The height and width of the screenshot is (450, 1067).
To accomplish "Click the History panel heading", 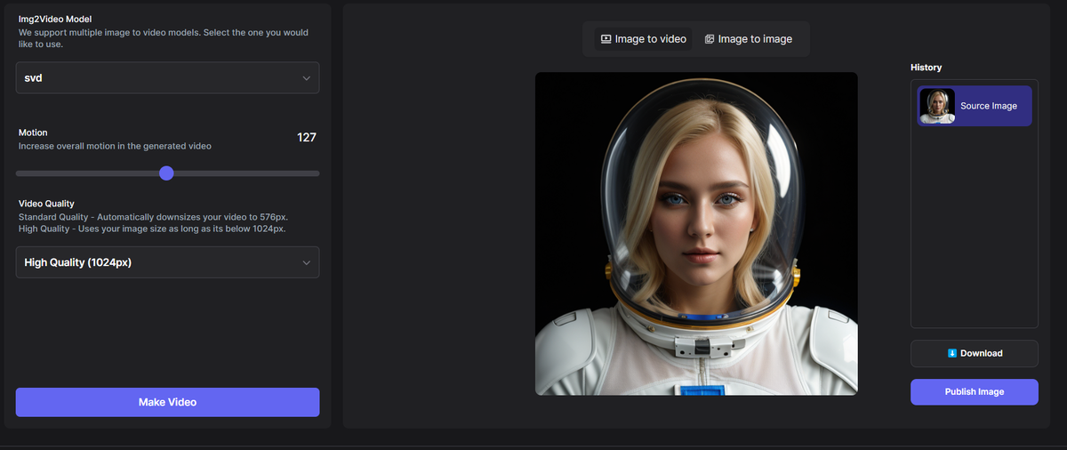I will [x=926, y=68].
